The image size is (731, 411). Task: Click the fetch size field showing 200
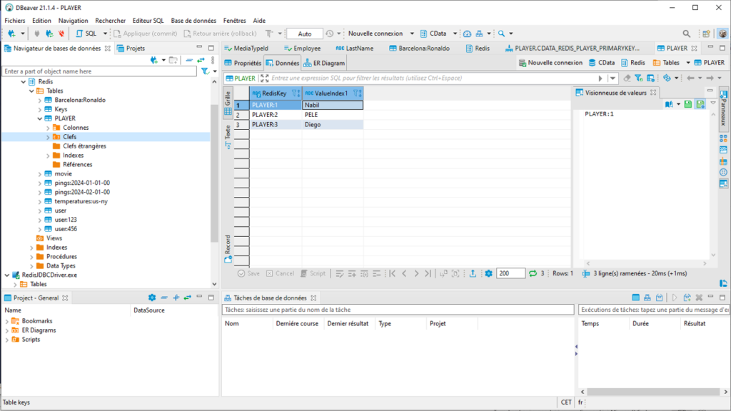coord(510,273)
